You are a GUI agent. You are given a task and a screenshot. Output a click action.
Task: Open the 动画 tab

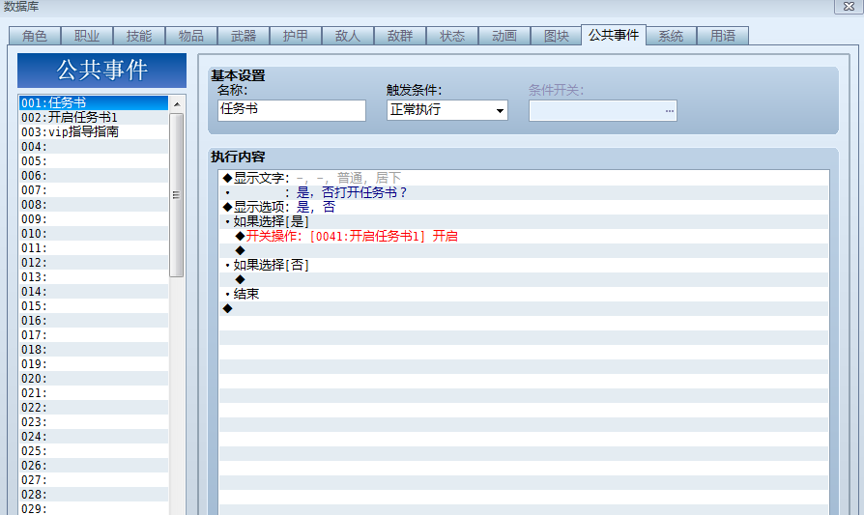504,36
